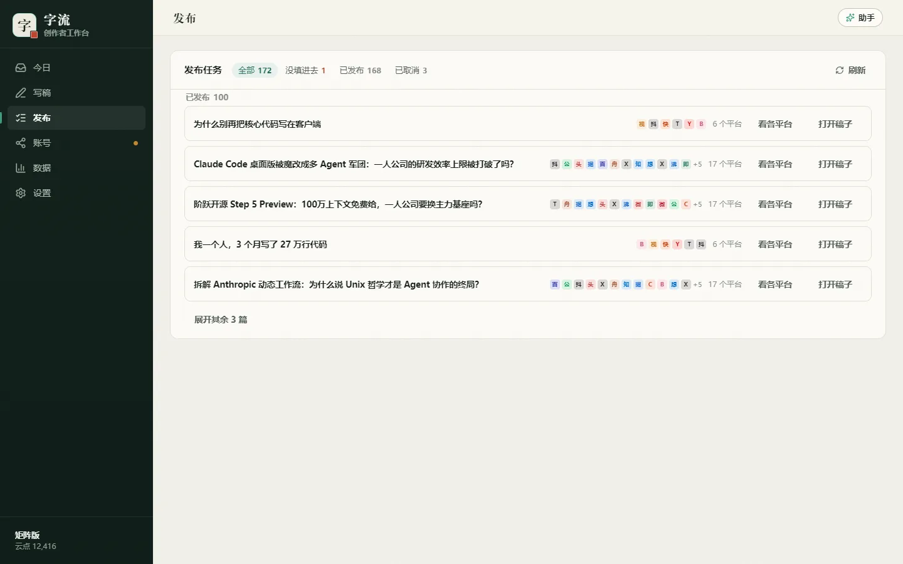Image resolution: width=903 pixels, height=564 pixels.
Task: Click 打开稿子 for the 我一个人 post
Action: 835,244
